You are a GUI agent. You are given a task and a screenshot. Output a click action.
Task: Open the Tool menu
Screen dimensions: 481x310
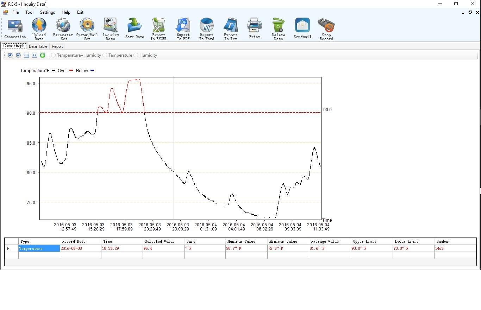(29, 12)
